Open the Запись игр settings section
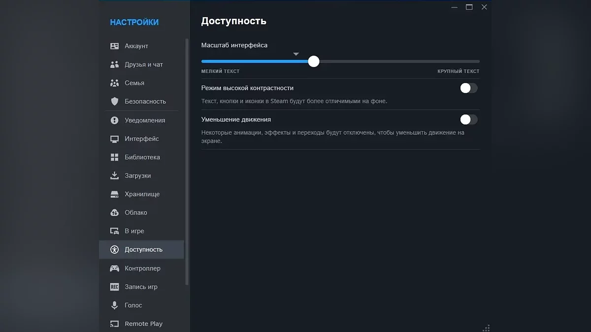This screenshot has height=332, width=591. 141,287
